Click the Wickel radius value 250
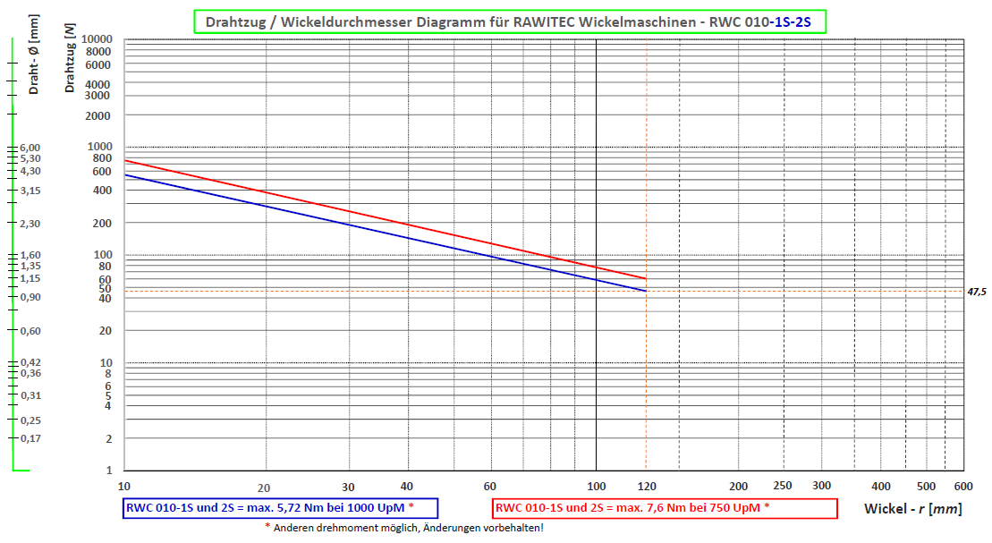The height and width of the screenshot is (543, 992). 783,486
